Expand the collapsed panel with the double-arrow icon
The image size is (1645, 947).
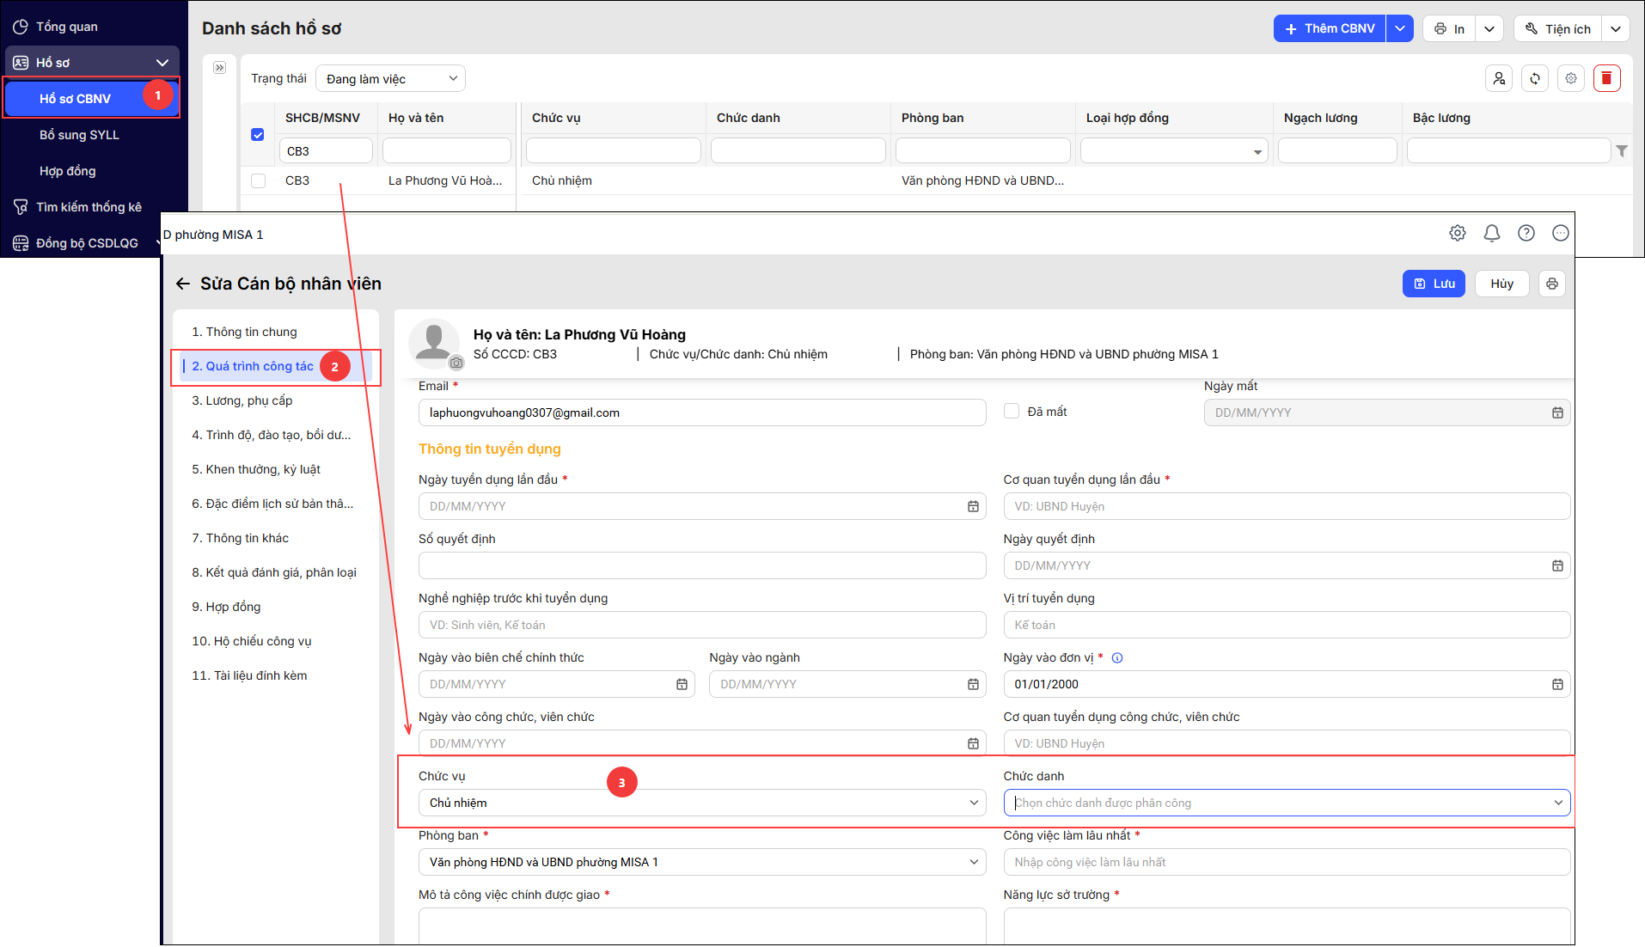[220, 67]
